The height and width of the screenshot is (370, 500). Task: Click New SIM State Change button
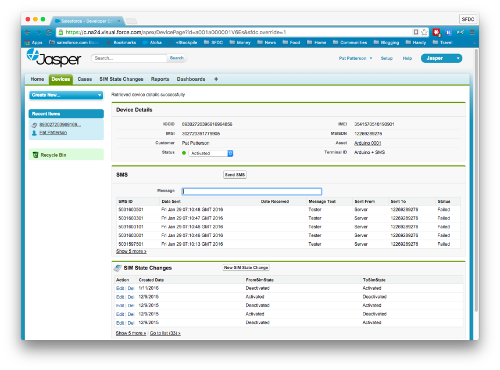(x=246, y=268)
